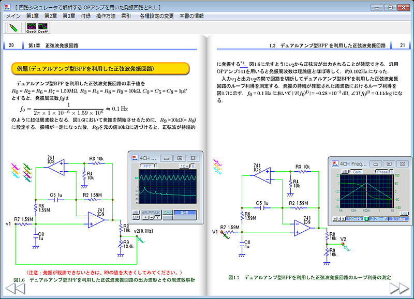Viewport: 414px width, 299px height.
Task: Click the IC9 op-amp symbol on page 21
Action: click(302, 228)
